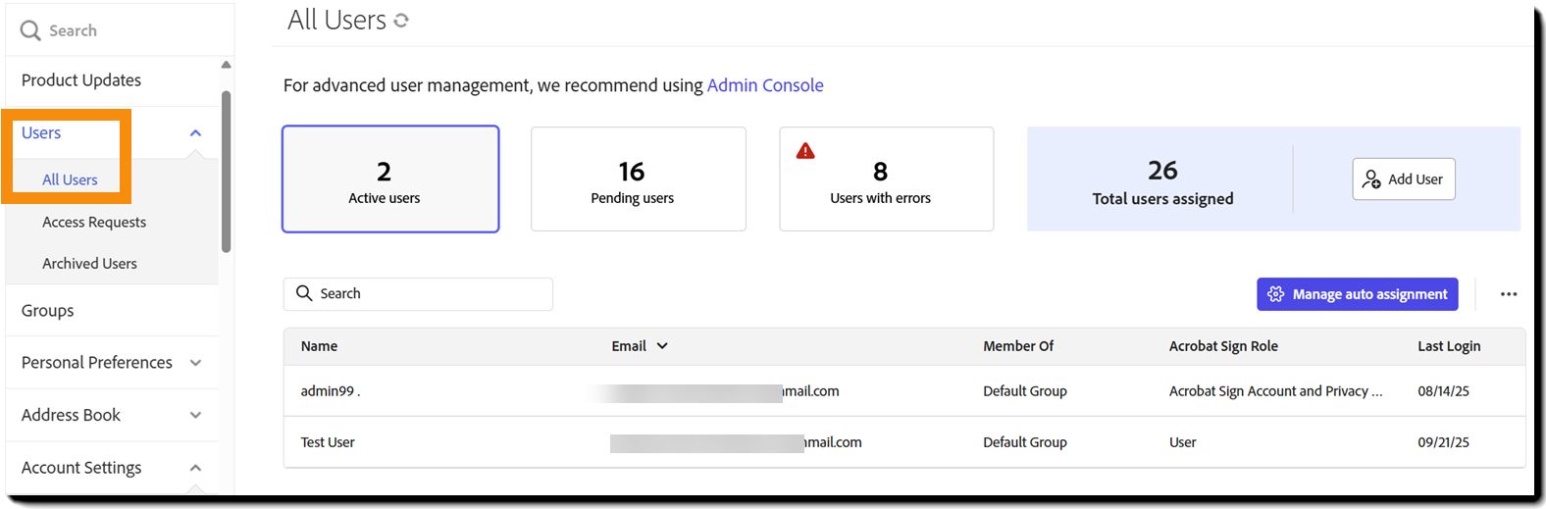Collapse the Account Settings chevron
This screenshot has width=1546, height=509.
point(195,468)
